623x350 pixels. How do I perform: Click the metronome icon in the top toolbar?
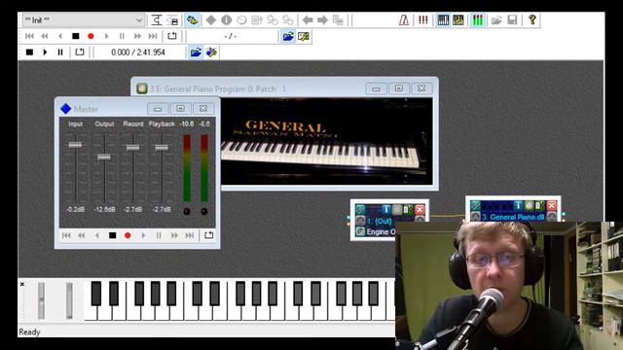click(404, 19)
